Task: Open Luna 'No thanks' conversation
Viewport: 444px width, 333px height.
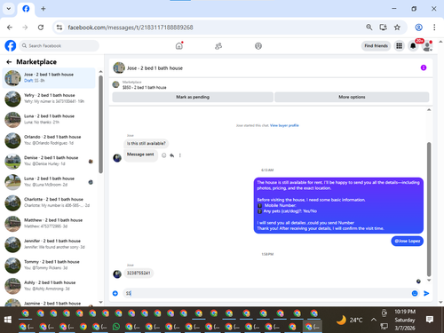Action: (x=49, y=119)
